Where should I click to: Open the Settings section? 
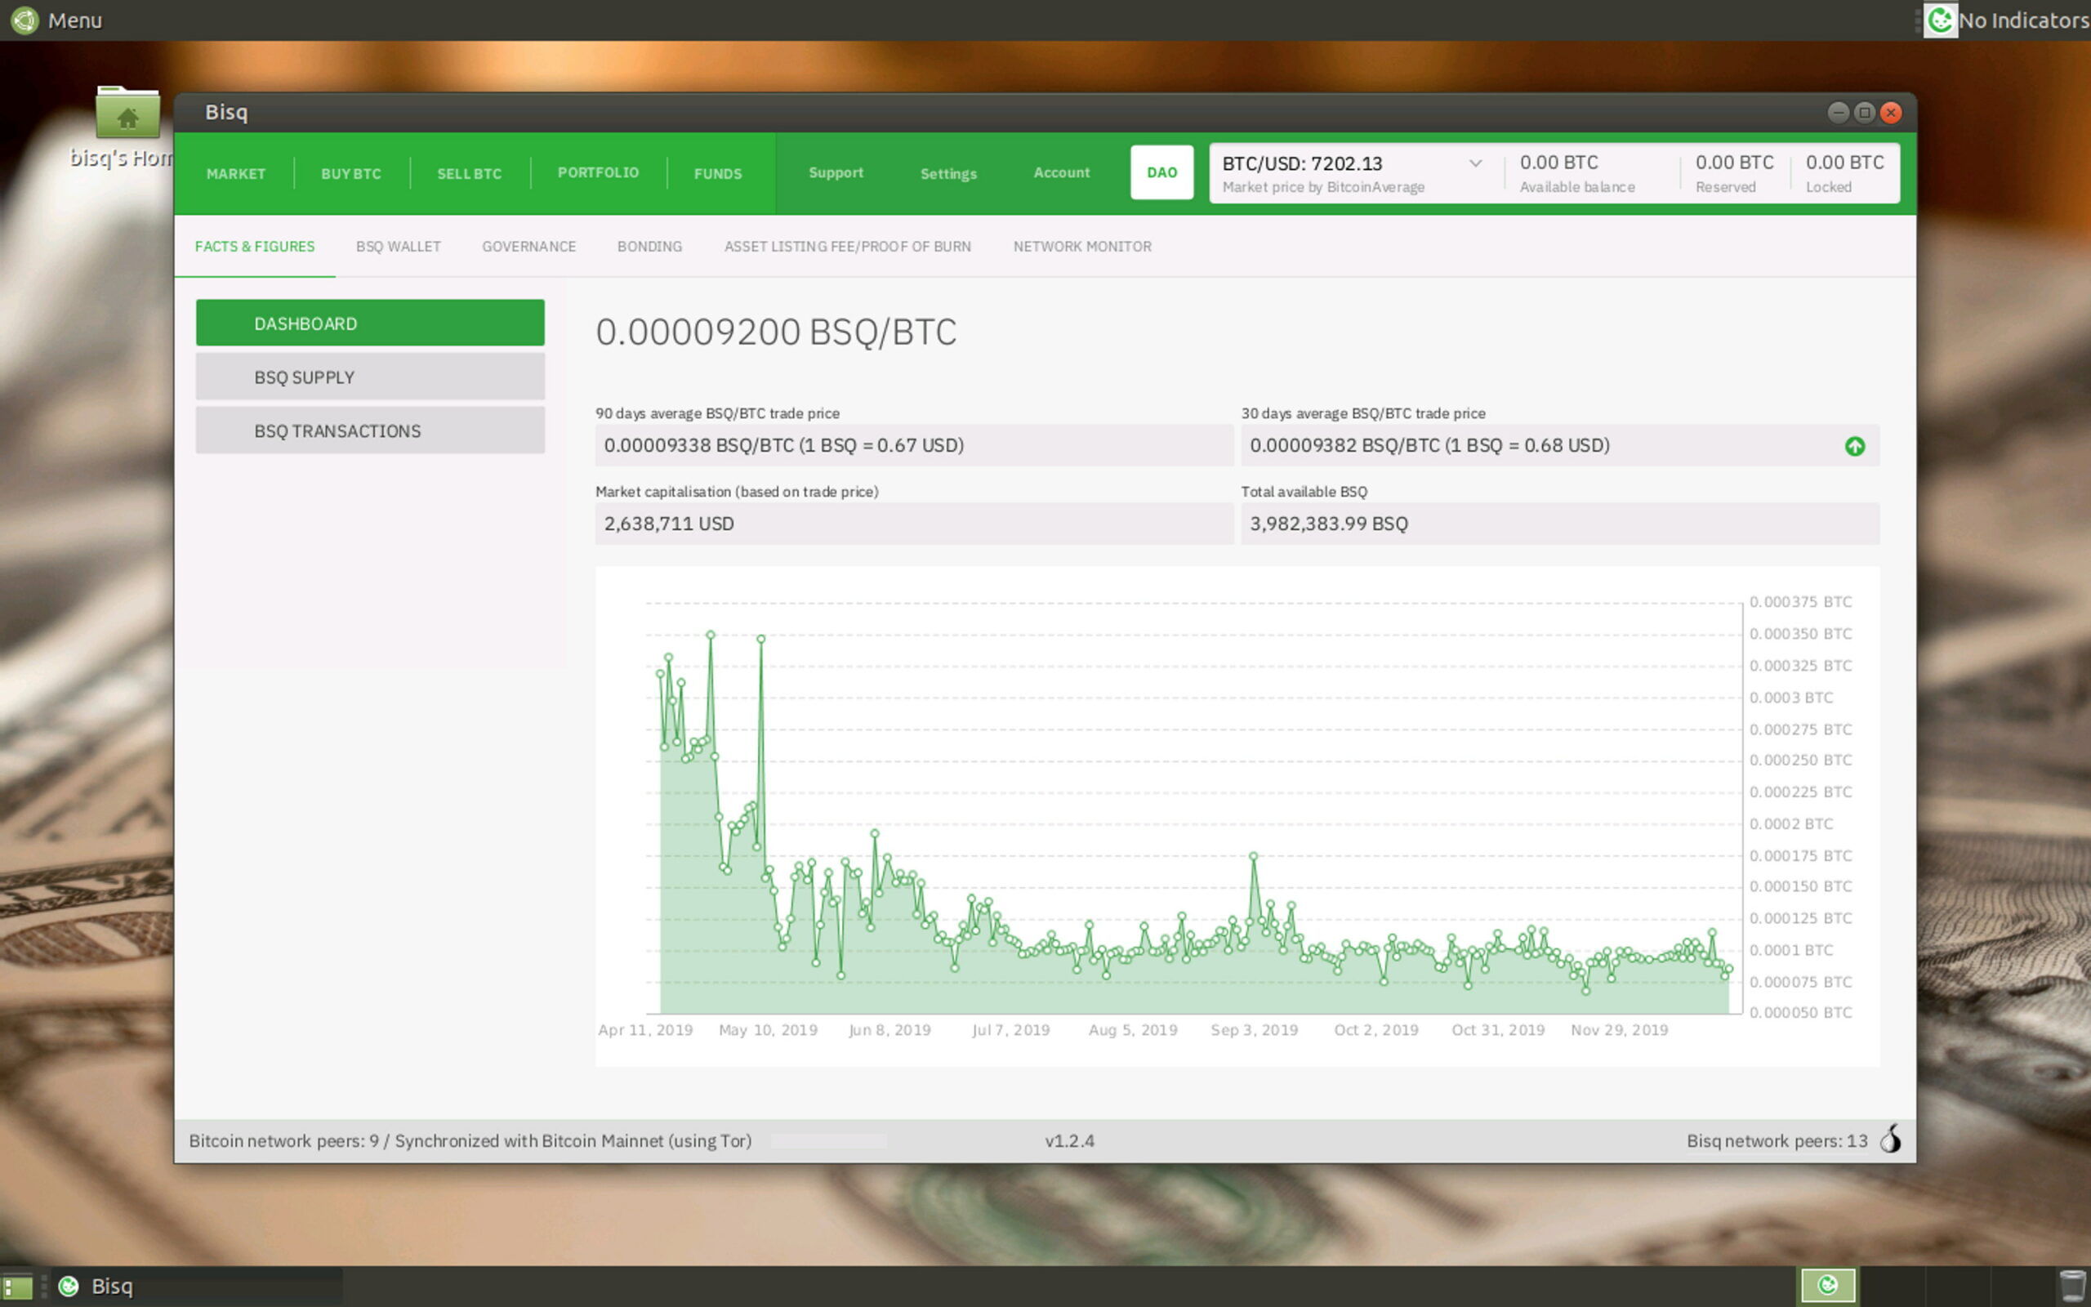pyautogui.click(x=949, y=173)
